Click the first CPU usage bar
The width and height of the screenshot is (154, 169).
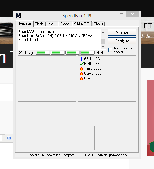click(43, 53)
